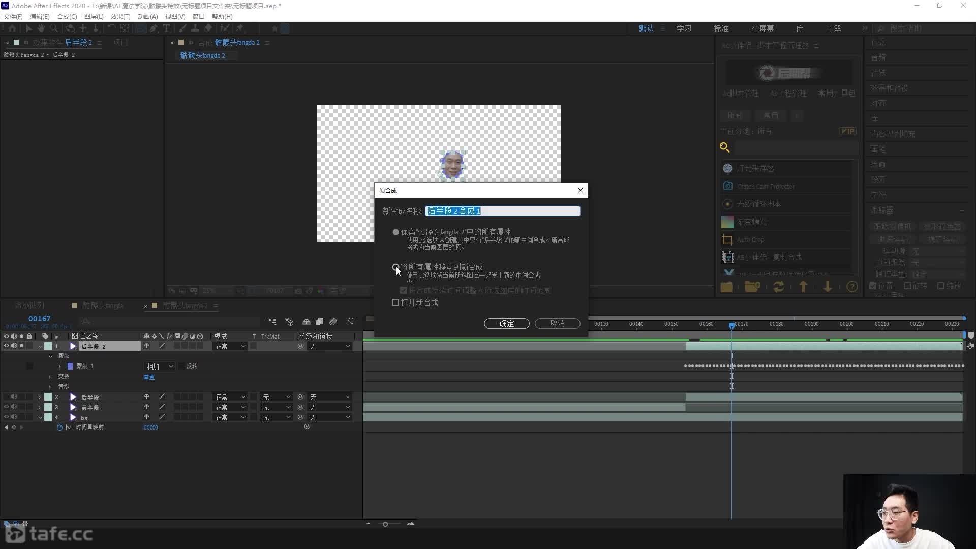Select the Eraser tool
976x549 pixels.
coord(208,28)
